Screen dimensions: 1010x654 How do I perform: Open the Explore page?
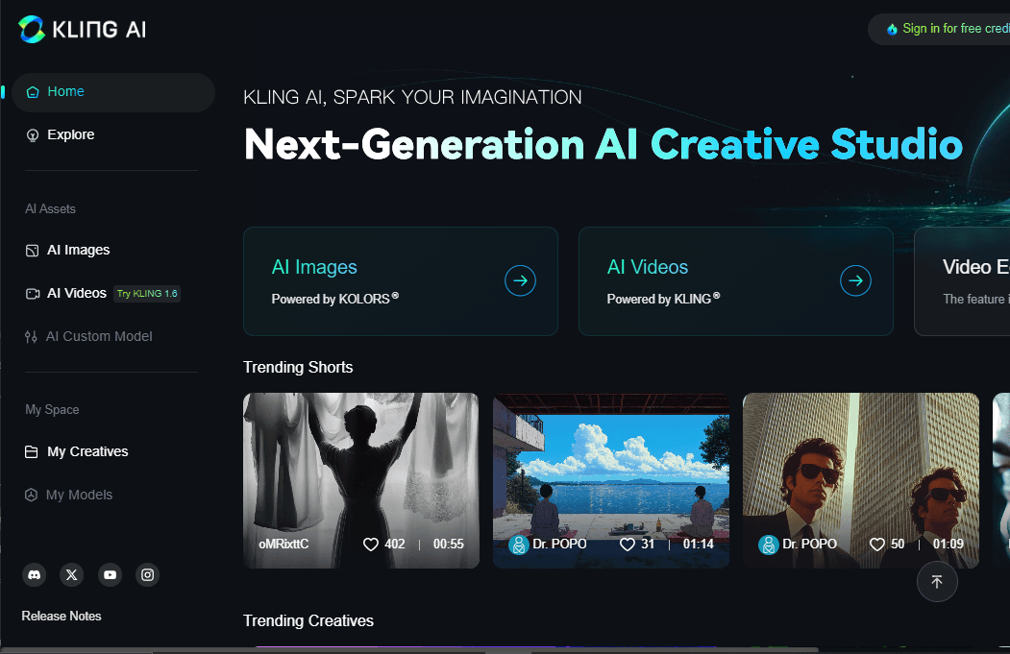pyautogui.click(x=70, y=134)
